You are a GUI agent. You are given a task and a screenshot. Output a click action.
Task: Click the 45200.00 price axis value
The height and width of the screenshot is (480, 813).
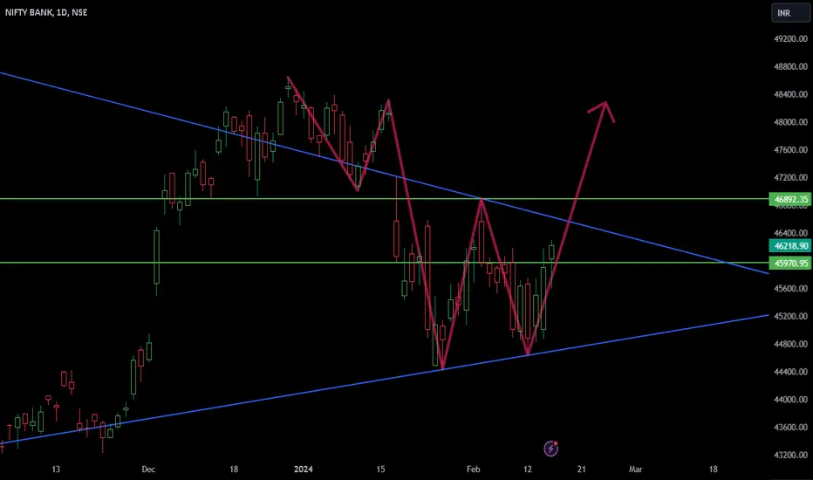pos(790,316)
